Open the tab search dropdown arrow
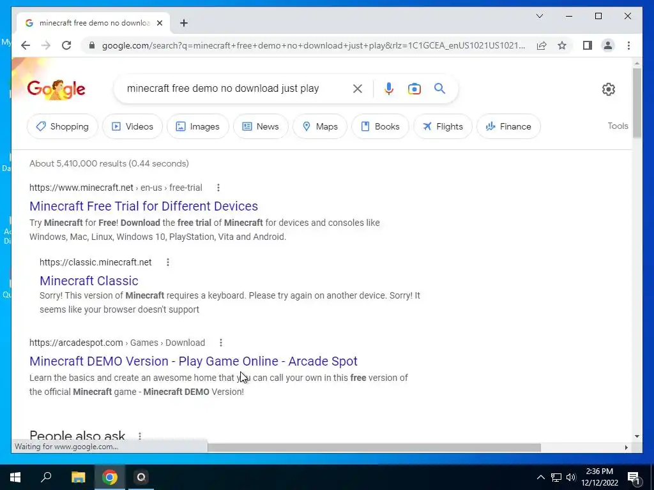 point(539,16)
